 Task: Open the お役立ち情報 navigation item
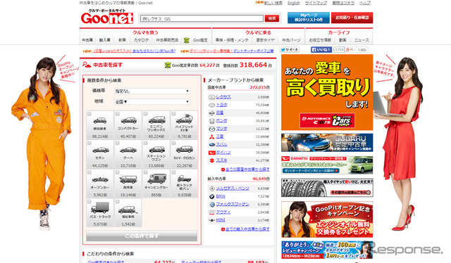pos(320,40)
